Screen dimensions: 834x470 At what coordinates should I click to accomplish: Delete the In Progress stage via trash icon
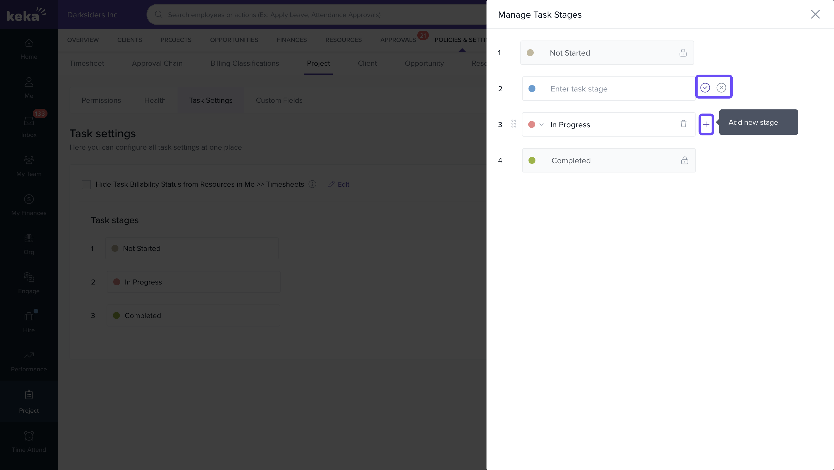683,124
